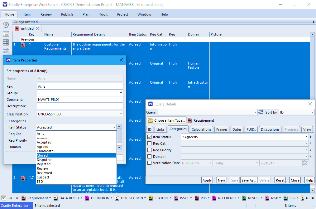This screenshot has width=316, height=209.
Task: Click the gear settings icon in the left sidebar
Action: click(x=6, y=25)
